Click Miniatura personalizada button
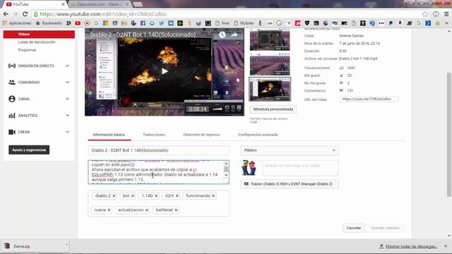 (x=273, y=109)
